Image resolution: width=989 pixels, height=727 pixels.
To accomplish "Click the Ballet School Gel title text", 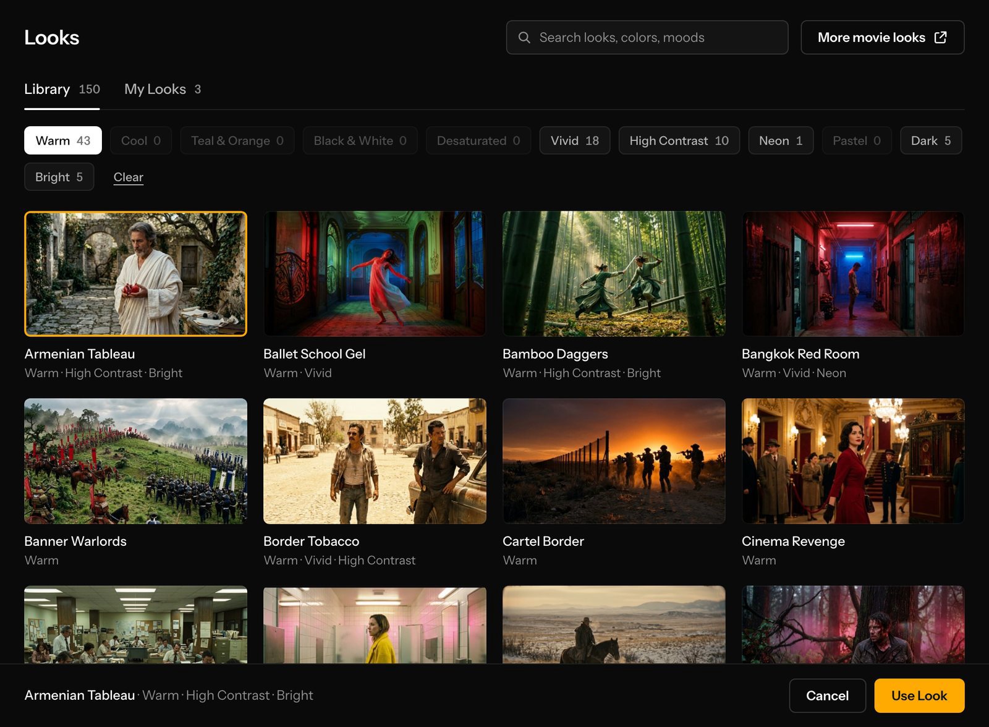I will tap(314, 354).
